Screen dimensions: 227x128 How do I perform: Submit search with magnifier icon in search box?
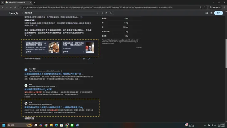(x=111, y=13)
